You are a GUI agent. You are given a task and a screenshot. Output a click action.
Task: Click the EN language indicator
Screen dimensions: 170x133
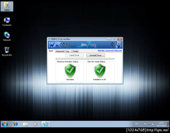click(137, 124)
